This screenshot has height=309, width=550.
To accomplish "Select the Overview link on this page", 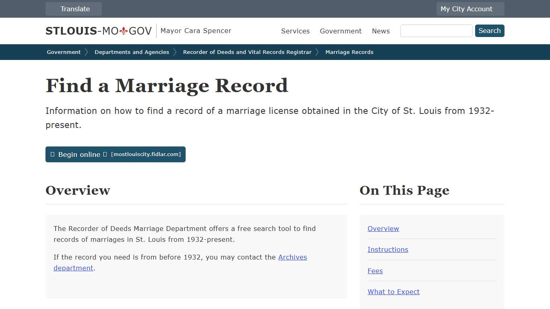I will [x=383, y=229].
